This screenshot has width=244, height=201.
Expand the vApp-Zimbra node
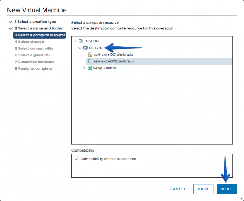click(84, 68)
